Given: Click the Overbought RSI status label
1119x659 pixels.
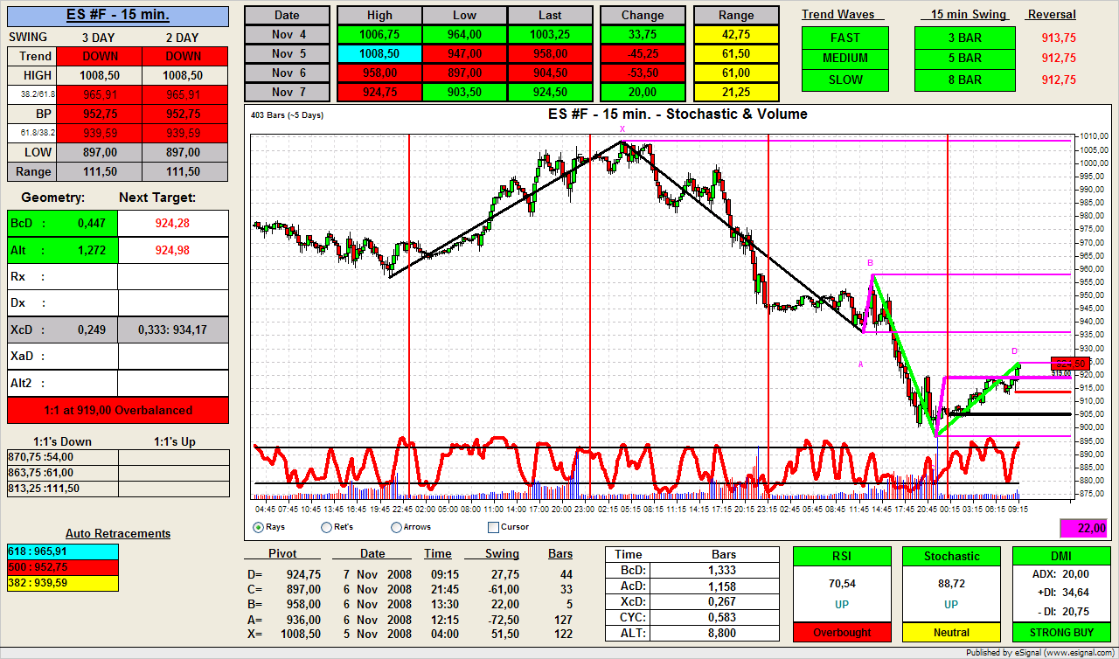Looking at the screenshot, I should [841, 632].
